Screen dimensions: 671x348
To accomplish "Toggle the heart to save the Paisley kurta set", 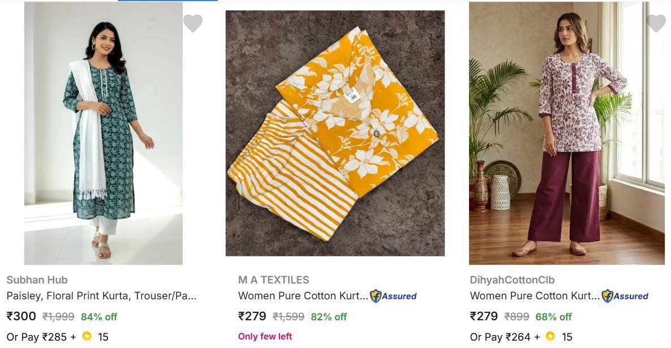I will (193, 24).
